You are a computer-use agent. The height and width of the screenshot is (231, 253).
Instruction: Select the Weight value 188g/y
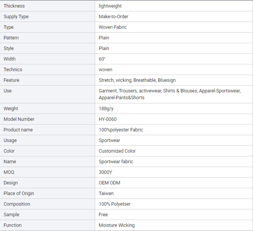pyautogui.click(x=106, y=109)
